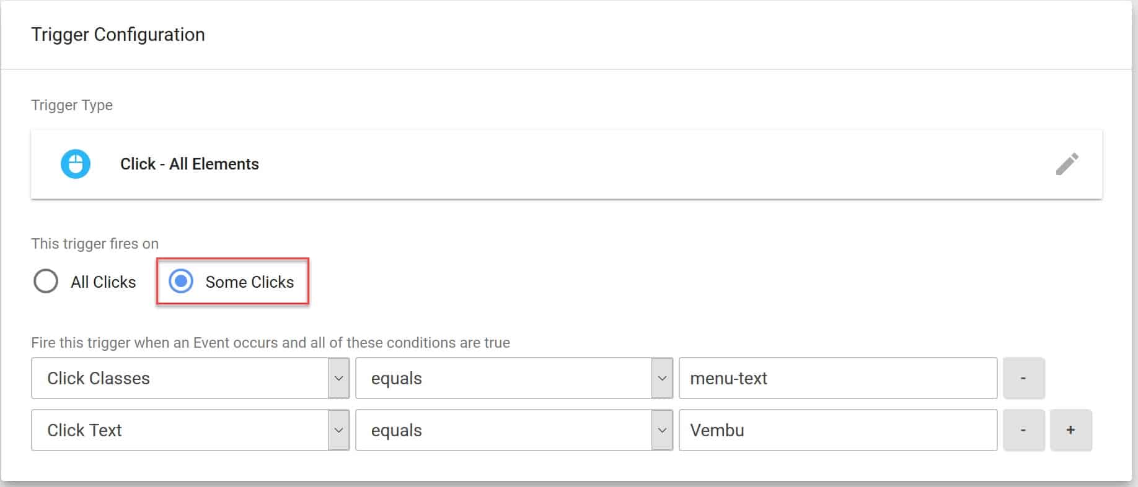Screen dimensions: 1138x487
Task: Open the Click - All Elements trigger type card
Action: (x=558, y=164)
